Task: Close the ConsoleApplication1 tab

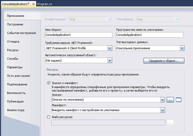Action: [x=33, y=4]
